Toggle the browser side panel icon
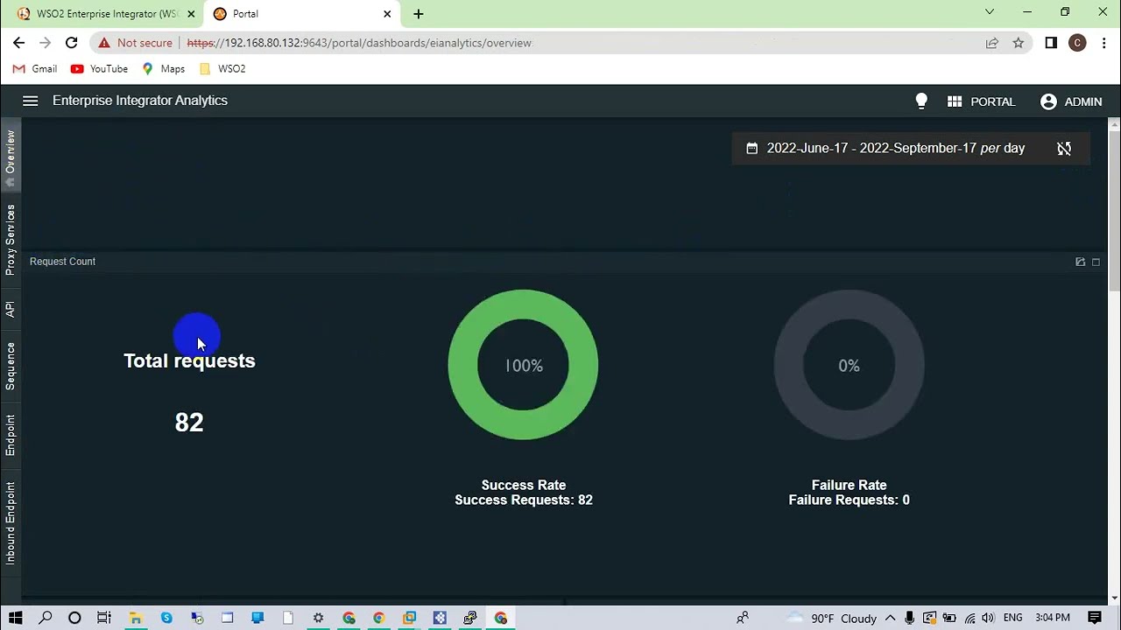The image size is (1121, 630). (x=1051, y=43)
